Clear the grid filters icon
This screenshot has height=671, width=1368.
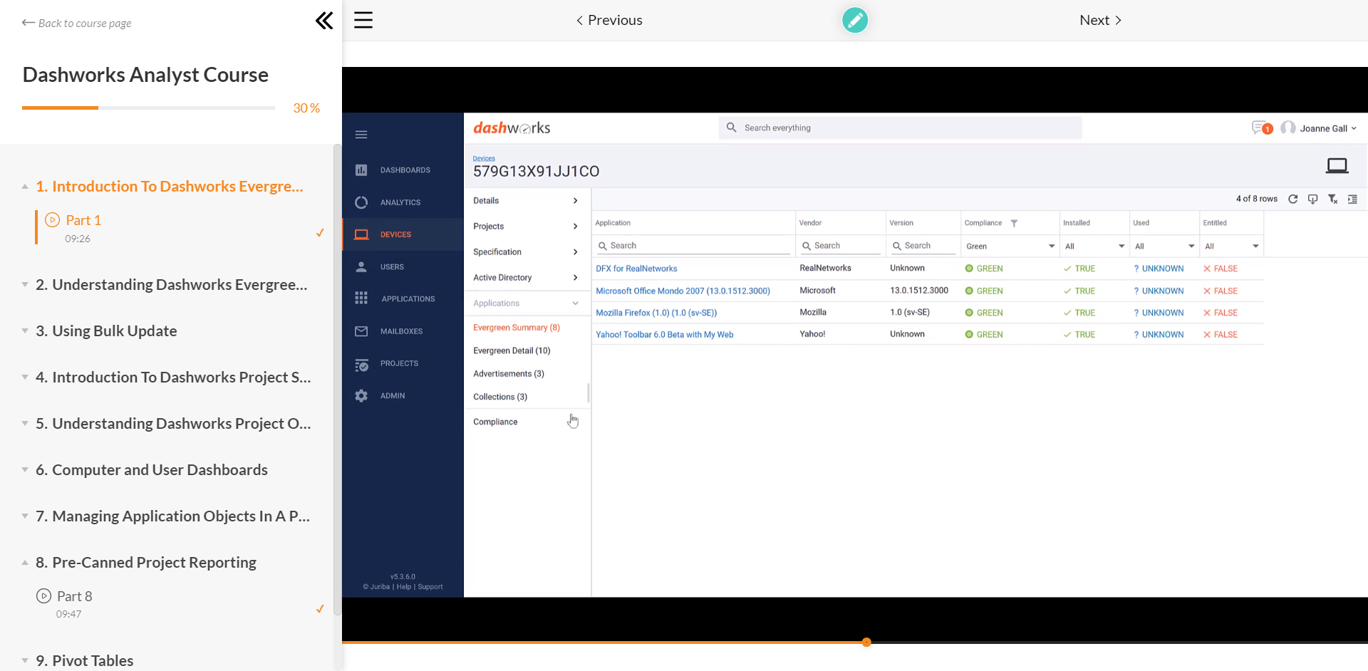(1332, 199)
